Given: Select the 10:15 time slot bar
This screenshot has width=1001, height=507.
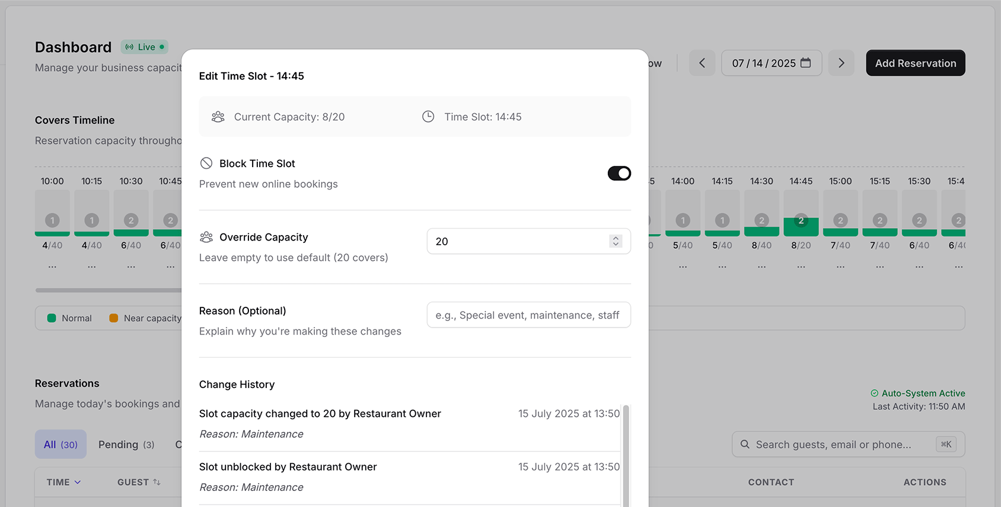Looking at the screenshot, I should 91,213.
